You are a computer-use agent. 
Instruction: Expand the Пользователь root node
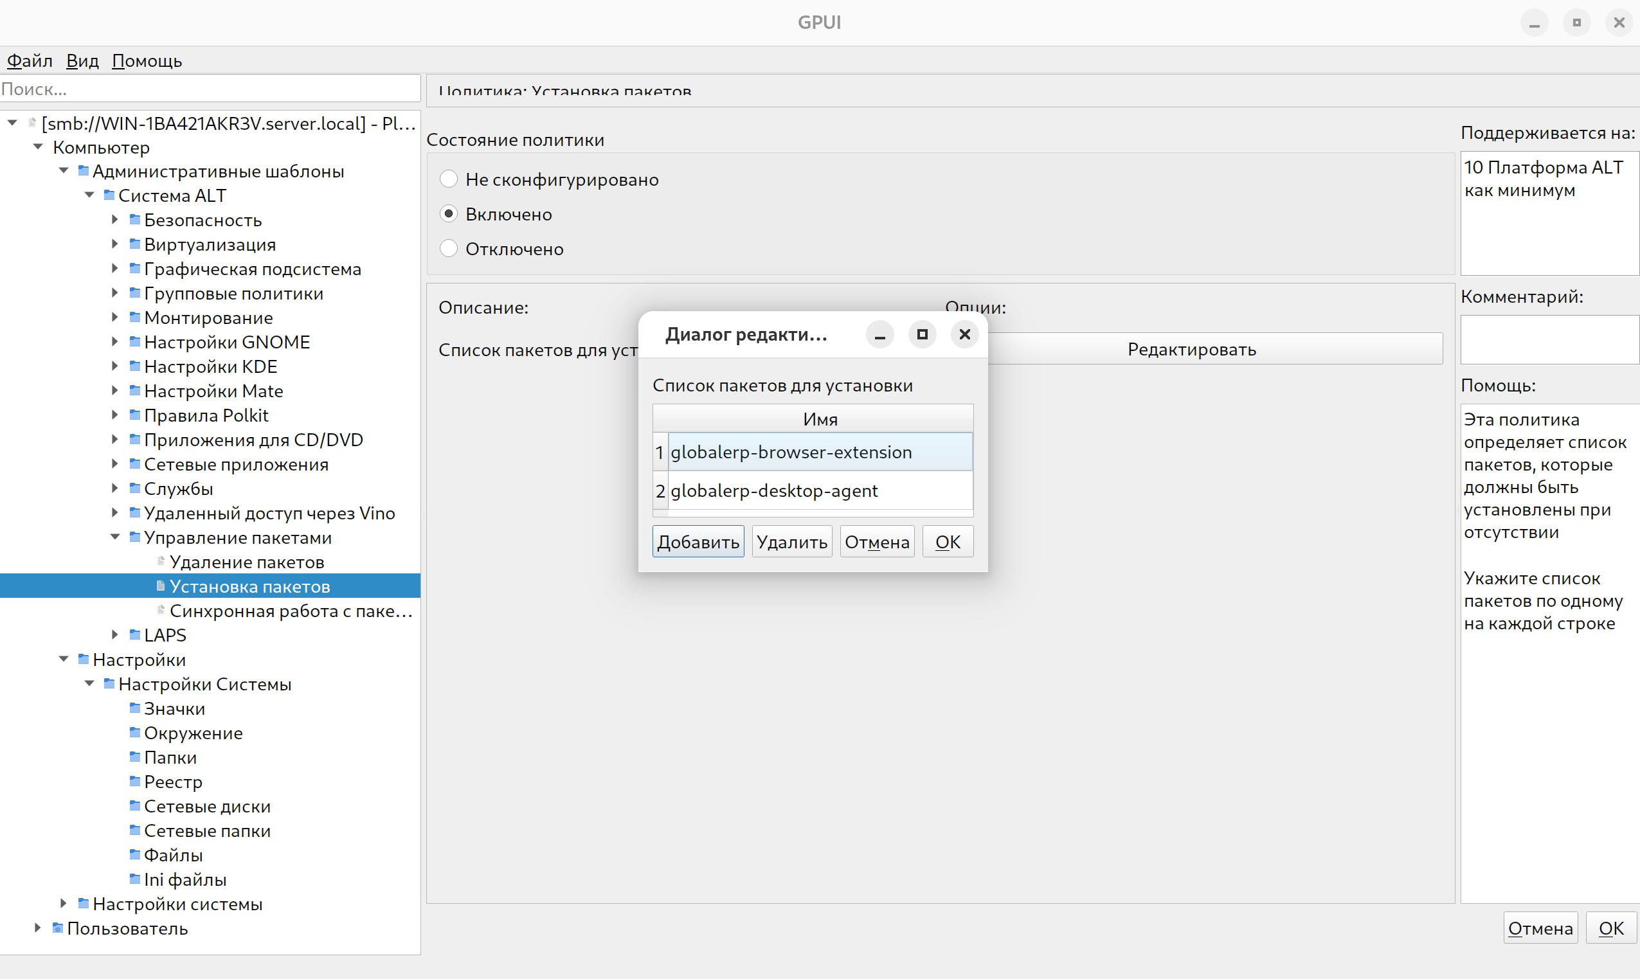tap(37, 928)
